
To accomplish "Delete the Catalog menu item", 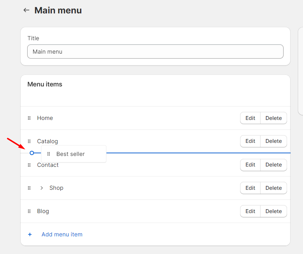I will click(273, 141).
